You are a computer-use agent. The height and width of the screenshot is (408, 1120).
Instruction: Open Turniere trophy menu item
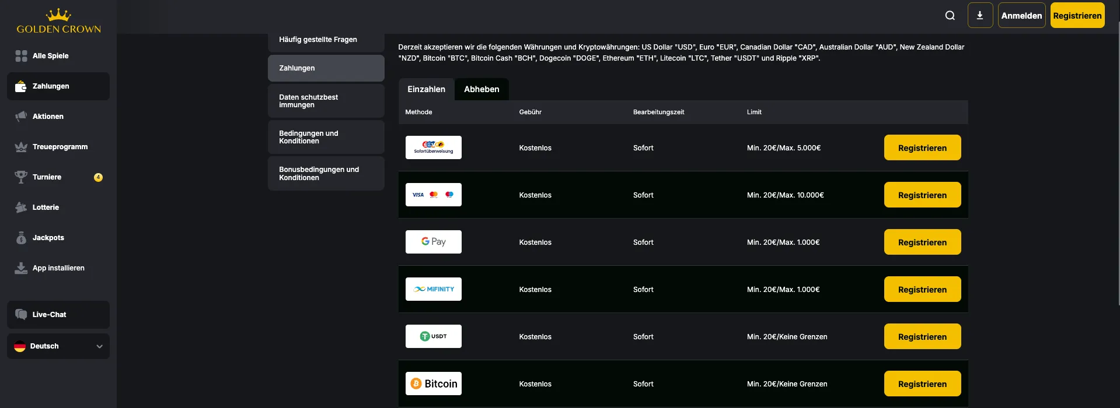point(47,177)
